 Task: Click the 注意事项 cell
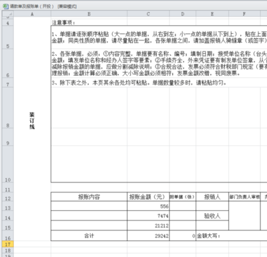pyautogui.click(x=89, y=23)
